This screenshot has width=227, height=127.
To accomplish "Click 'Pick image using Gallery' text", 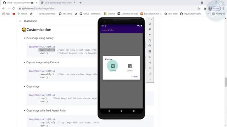I will point(40,38).
